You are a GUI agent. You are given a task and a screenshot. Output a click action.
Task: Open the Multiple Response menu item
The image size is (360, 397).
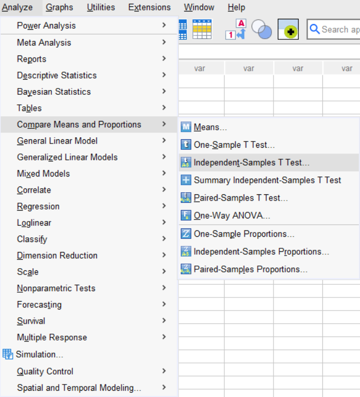89,337
